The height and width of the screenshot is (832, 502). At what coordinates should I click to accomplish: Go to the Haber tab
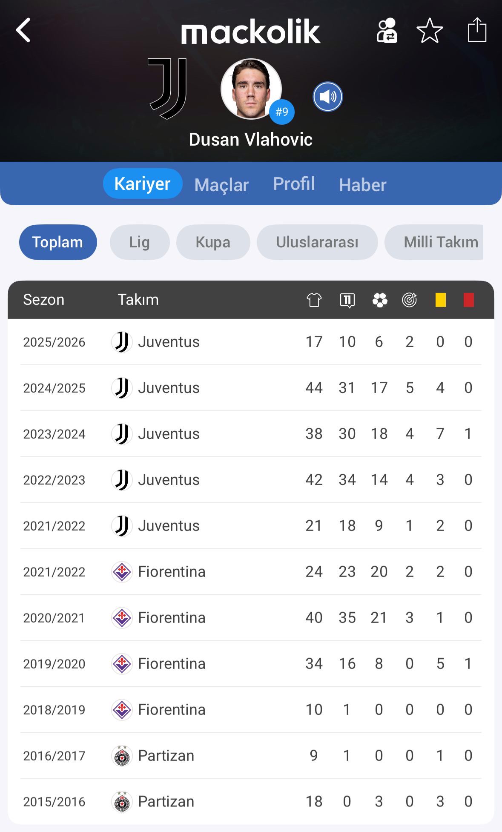(x=362, y=185)
